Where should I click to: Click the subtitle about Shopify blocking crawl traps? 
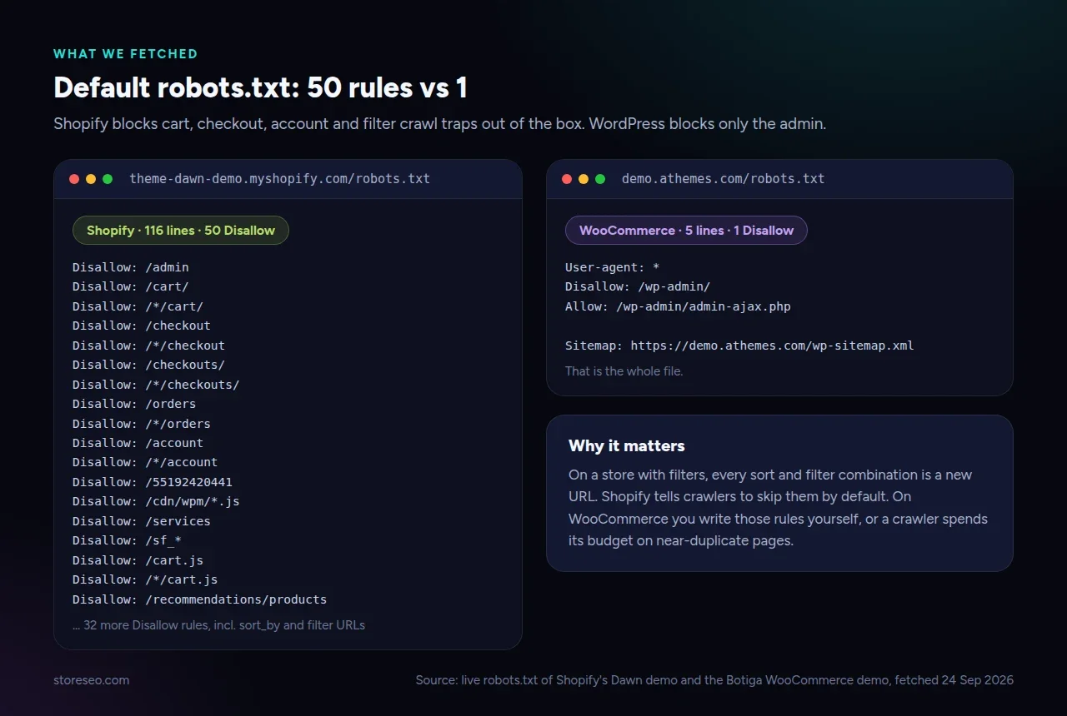(x=439, y=124)
